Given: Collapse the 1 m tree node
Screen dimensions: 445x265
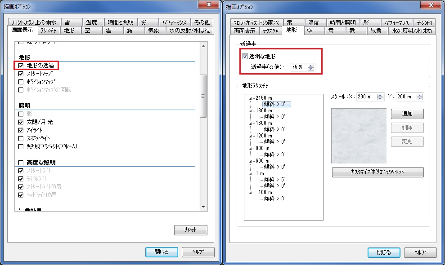Looking at the screenshot, I should tap(250, 174).
